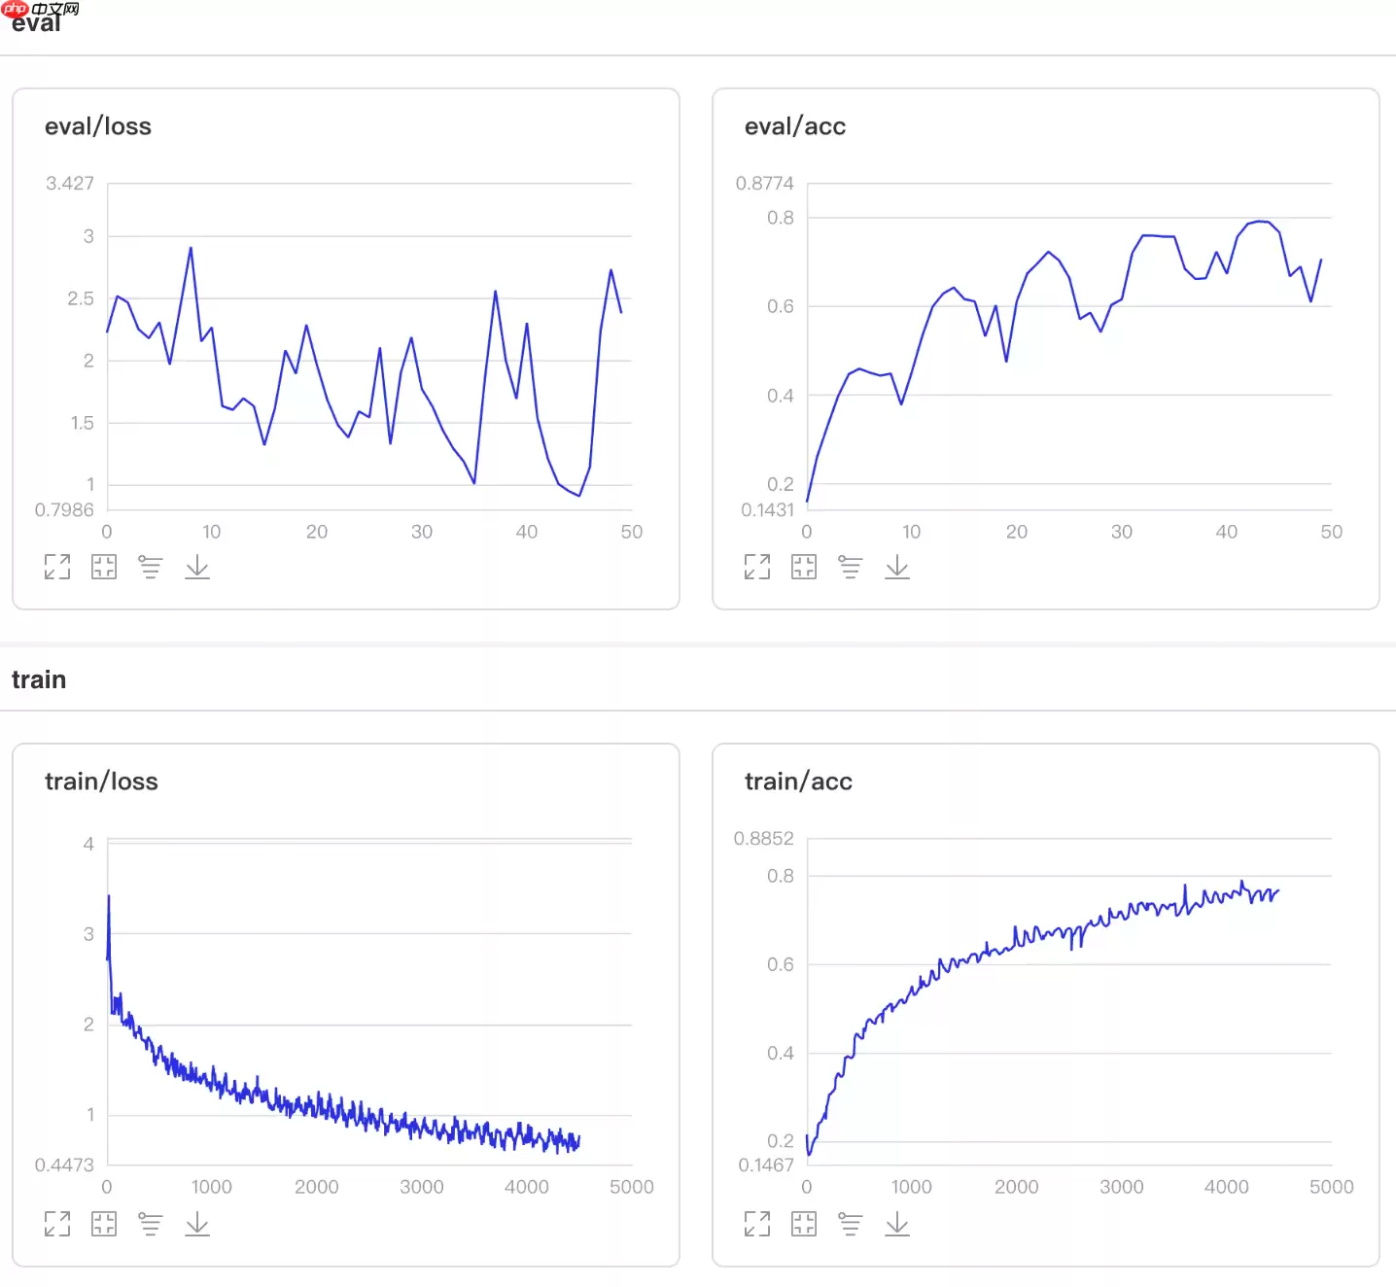
Task: Maximize the train/acc chart
Action: [757, 1224]
